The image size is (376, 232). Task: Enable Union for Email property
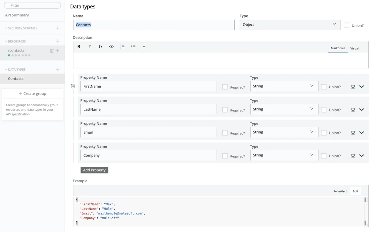coord(324,133)
